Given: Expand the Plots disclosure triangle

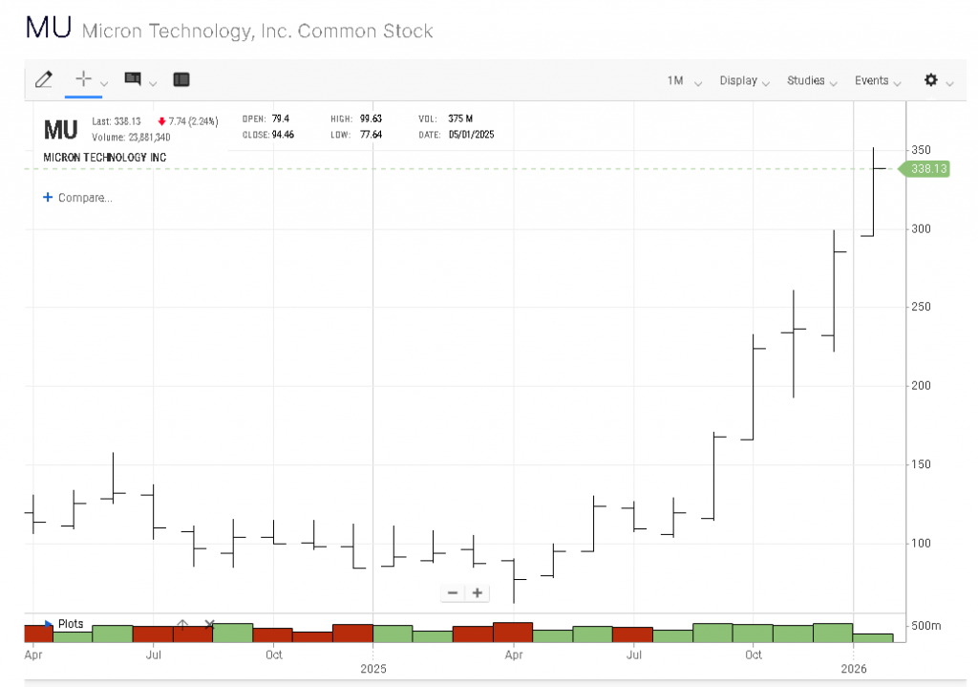Looking at the screenshot, I should pyautogui.click(x=49, y=624).
